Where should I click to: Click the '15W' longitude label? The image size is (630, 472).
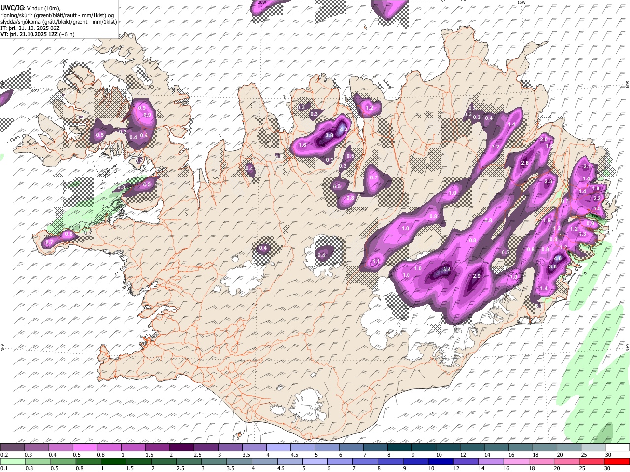(x=521, y=2)
